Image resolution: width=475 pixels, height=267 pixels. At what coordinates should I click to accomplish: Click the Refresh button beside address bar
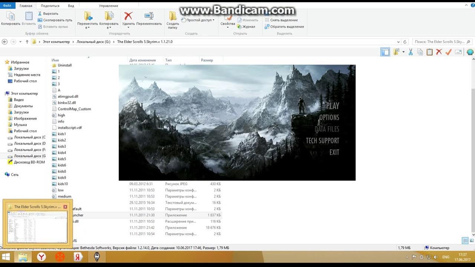(x=405, y=42)
